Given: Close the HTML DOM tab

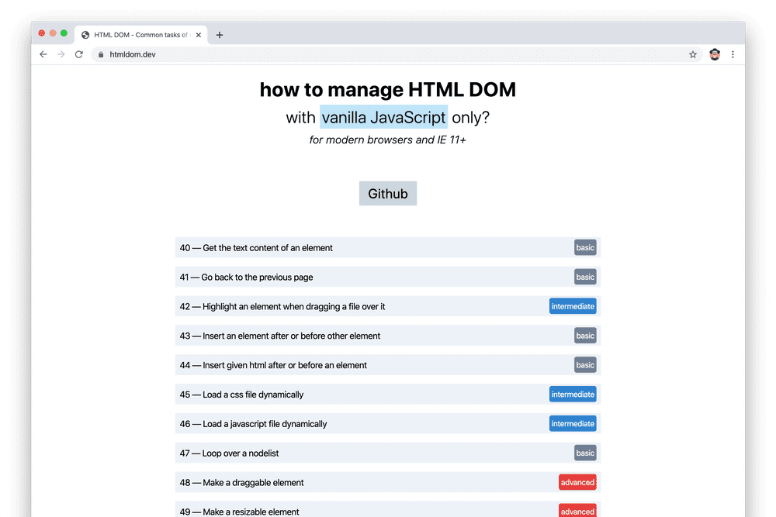Looking at the screenshot, I should click(199, 35).
